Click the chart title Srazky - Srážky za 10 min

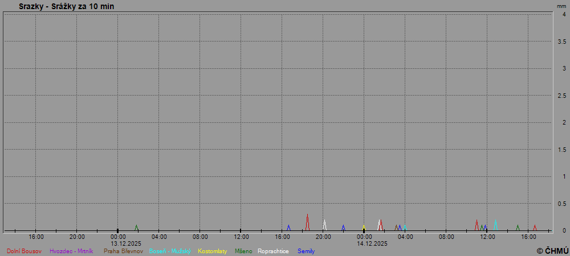pos(66,6)
